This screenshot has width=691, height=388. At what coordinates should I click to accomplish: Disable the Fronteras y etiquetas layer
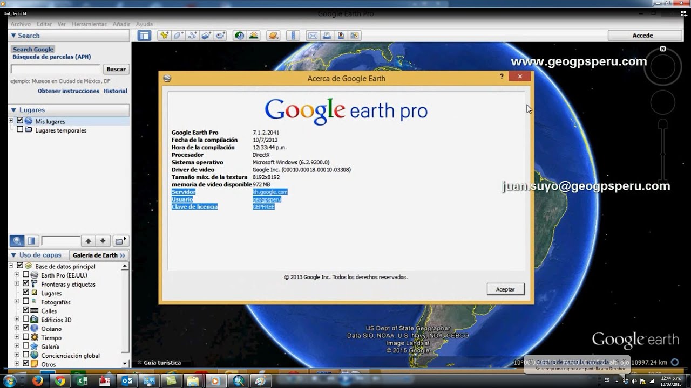pyautogui.click(x=25, y=283)
